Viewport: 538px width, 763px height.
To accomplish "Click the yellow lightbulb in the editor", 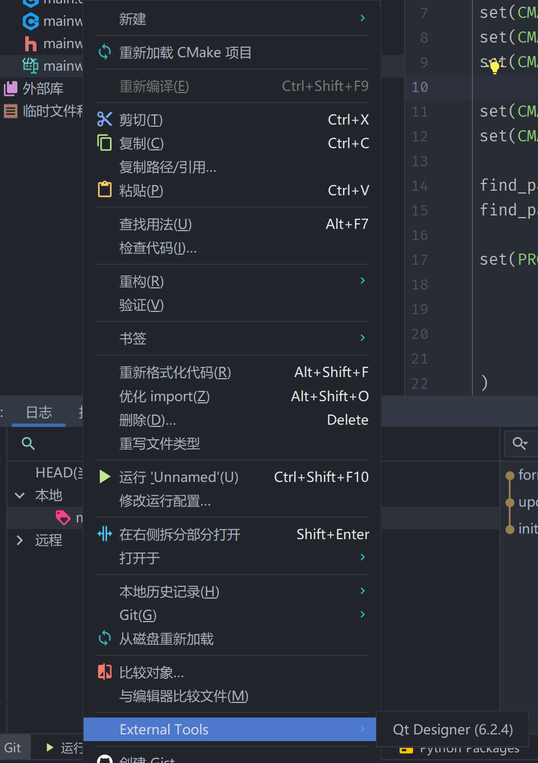I will point(494,66).
